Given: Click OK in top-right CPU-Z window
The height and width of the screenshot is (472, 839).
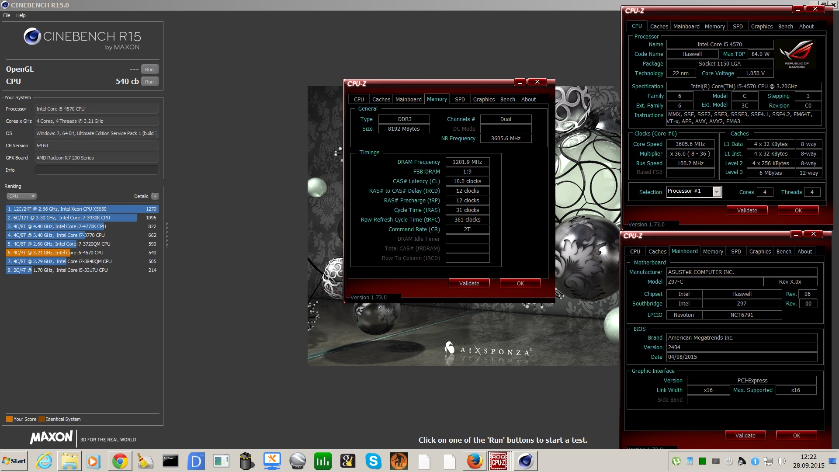Looking at the screenshot, I should [x=798, y=211].
